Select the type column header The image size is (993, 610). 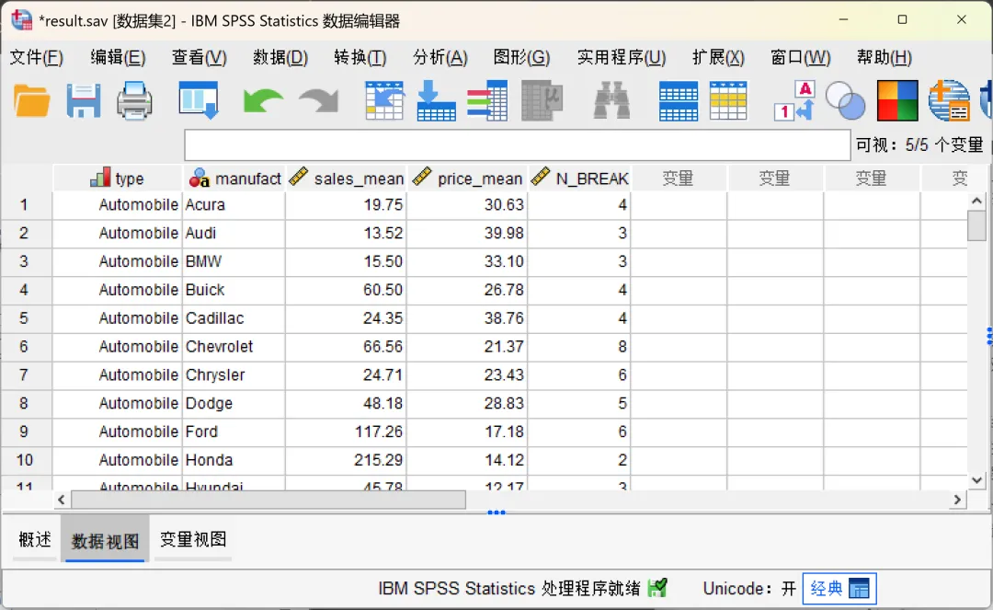point(118,178)
